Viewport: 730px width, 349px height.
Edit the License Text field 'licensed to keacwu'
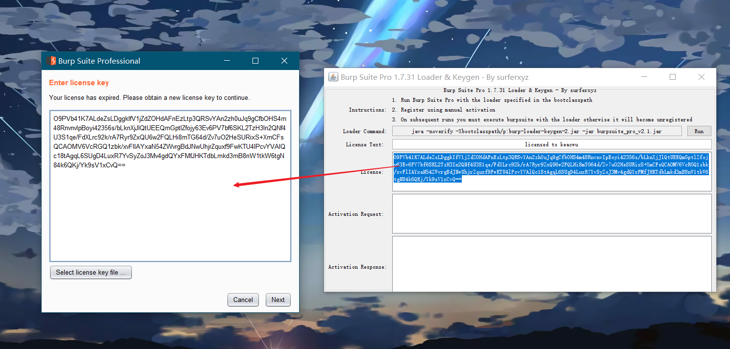552,144
